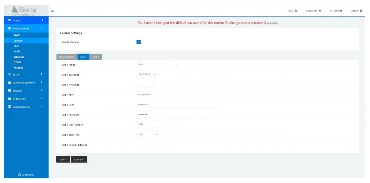Open the System gear menu
The width and height of the screenshot is (370, 183).
[356, 11]
